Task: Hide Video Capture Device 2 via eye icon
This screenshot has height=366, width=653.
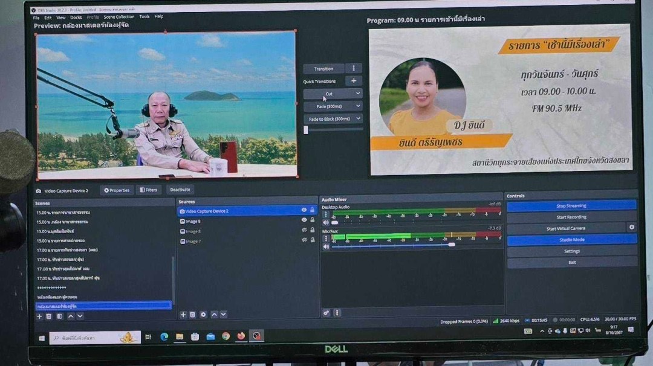Action: (x=304, y=210)
